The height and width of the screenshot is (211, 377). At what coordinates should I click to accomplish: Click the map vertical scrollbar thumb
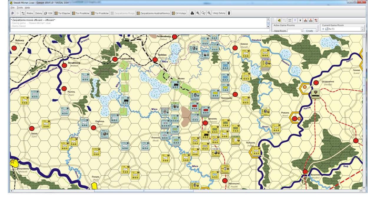[364, 86]
